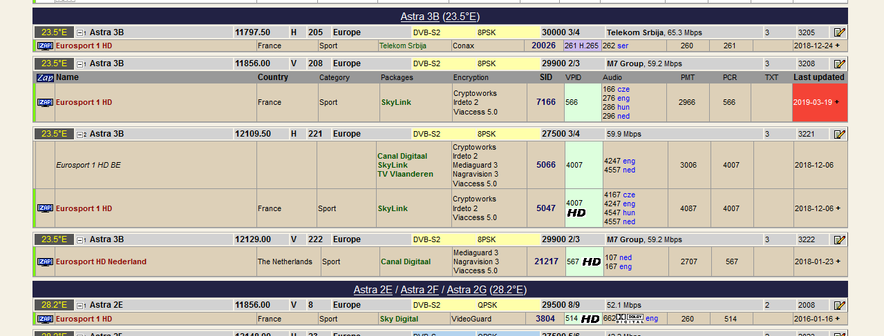884x336 pixels.
Task: Click the 'Country' column header
Action: coord(273,77)
